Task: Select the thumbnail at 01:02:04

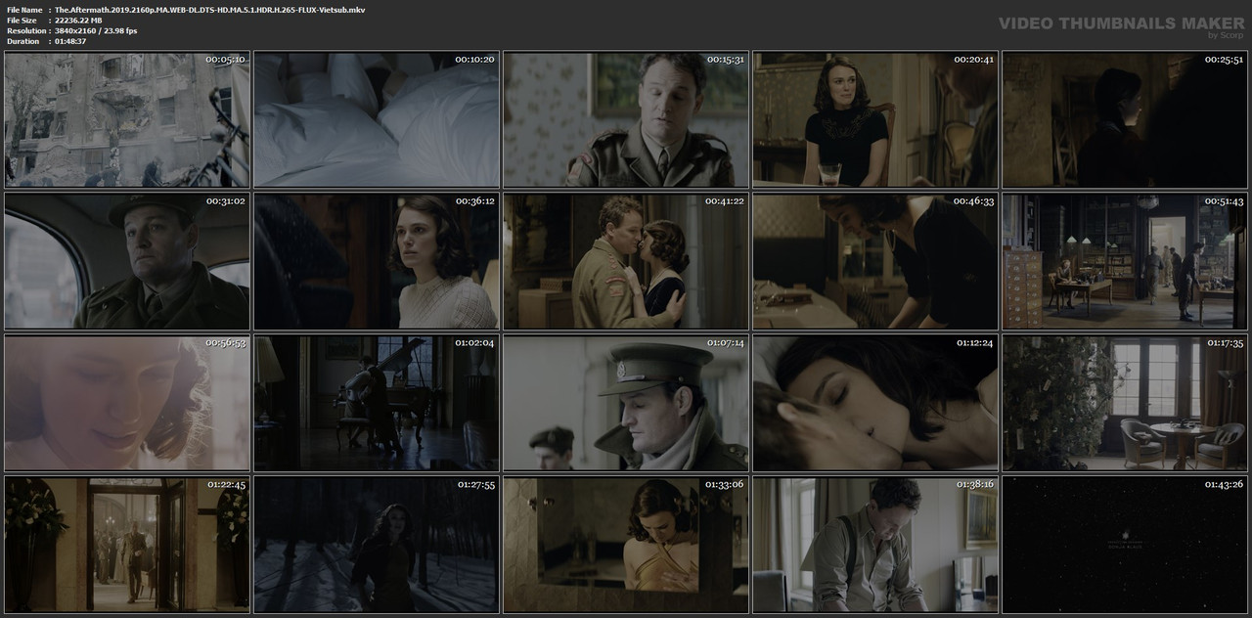Action: point(377,403)
